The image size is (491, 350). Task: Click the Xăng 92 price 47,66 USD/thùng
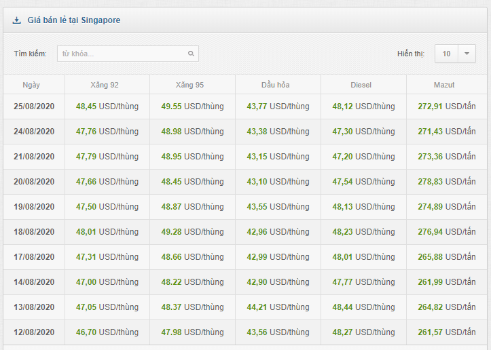(107, 182)
